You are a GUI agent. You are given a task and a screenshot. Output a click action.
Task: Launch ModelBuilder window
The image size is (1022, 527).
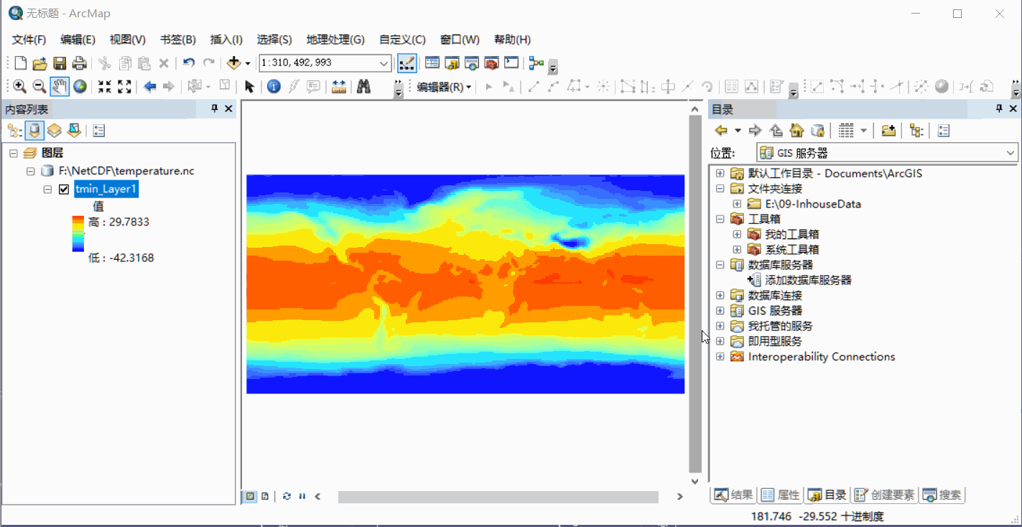(536, 63)
